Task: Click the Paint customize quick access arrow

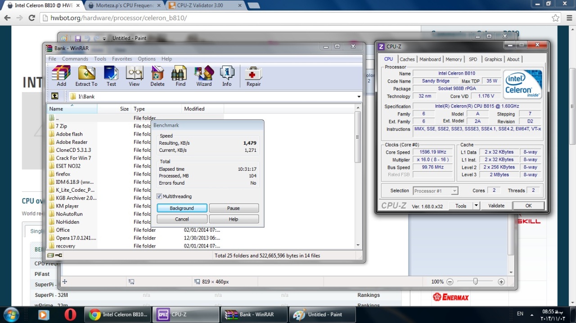Action: tap(104, 39)
